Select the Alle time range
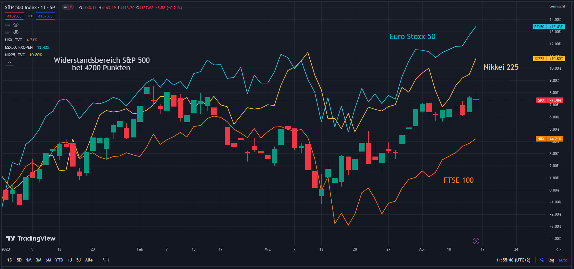This screenshot has width=574, height=269. tap(89, 260)
